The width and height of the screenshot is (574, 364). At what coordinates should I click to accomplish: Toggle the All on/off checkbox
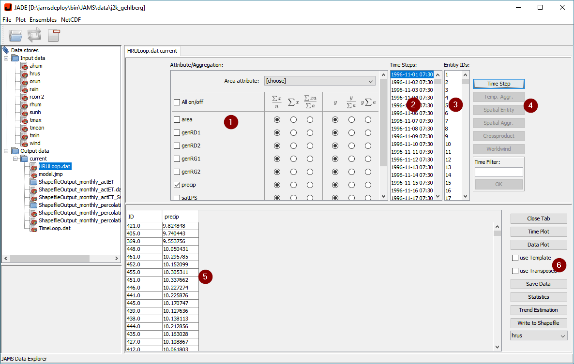point(177,102)
